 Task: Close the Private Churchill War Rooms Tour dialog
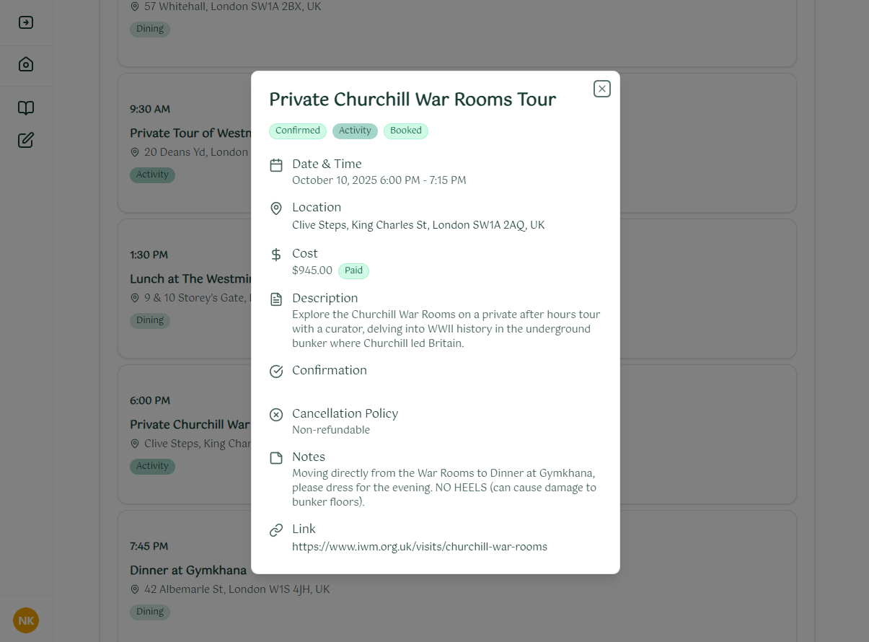pyautogui.click(x=601, y=88)
